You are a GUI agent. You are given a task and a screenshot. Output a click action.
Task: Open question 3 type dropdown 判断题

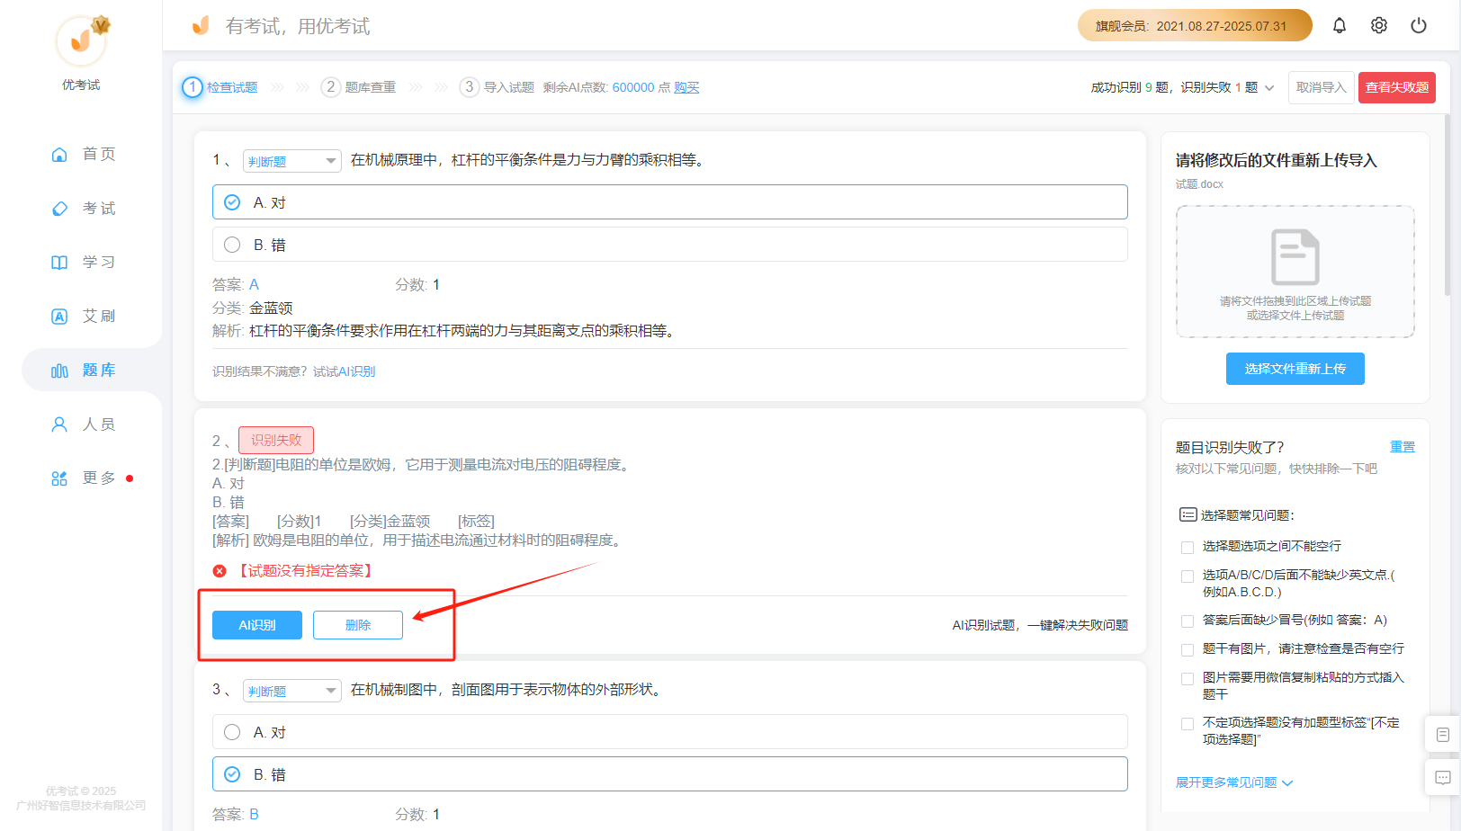click(292, 691)
